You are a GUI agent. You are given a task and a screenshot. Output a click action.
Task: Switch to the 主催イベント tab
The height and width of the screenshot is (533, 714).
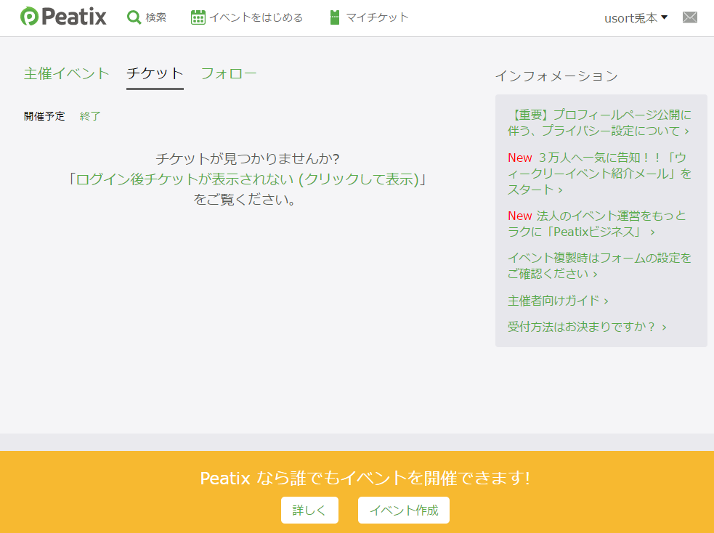(67, 73)
